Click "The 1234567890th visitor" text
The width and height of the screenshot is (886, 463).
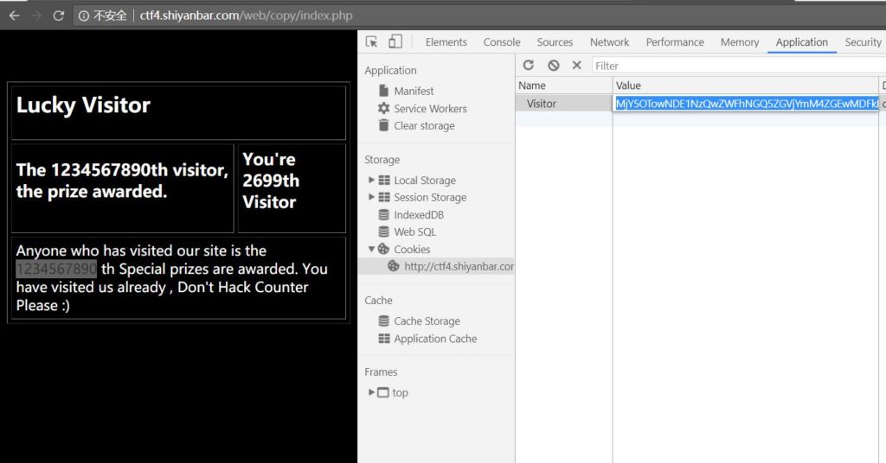click(122, 170)
